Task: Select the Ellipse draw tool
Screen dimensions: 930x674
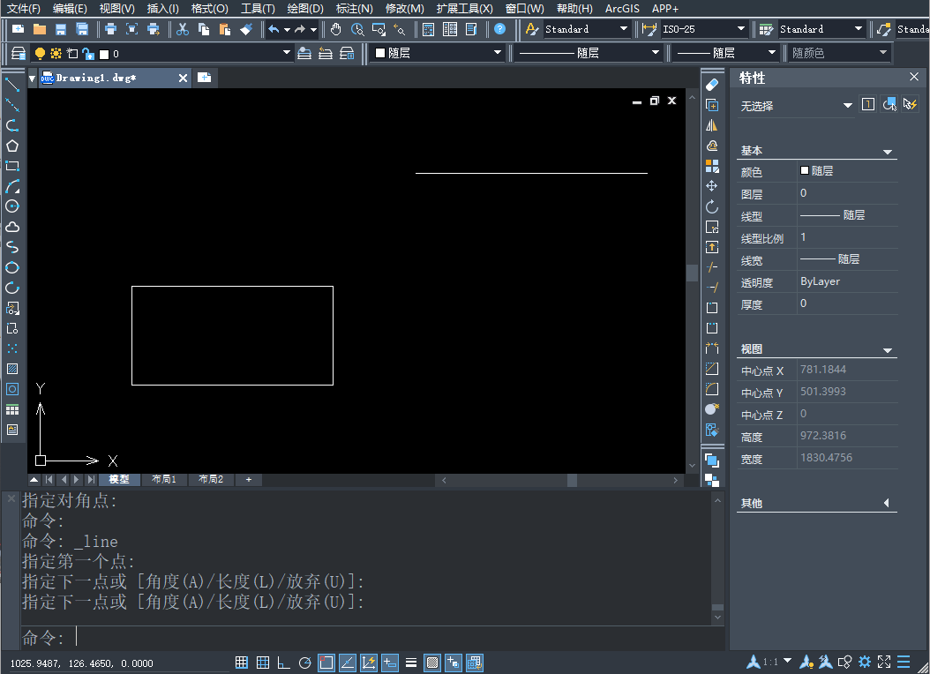Action: [12, 267]
